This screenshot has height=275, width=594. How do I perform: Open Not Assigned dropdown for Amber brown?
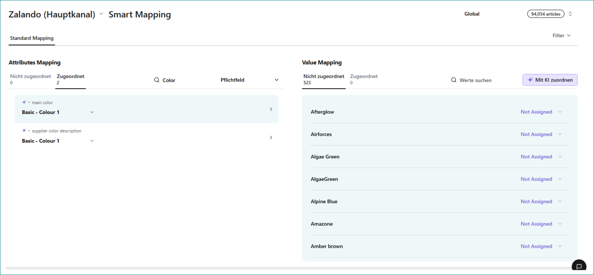click(x=541, y=246)
